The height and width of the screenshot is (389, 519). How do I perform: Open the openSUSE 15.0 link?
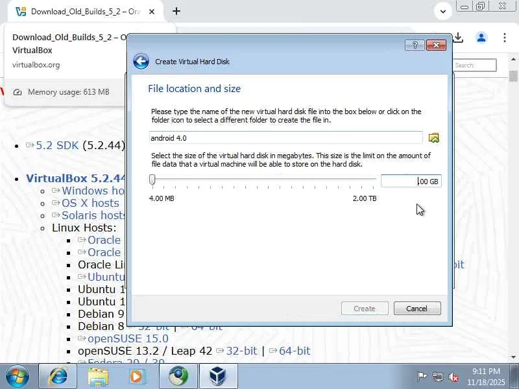(x=128, y=338)
